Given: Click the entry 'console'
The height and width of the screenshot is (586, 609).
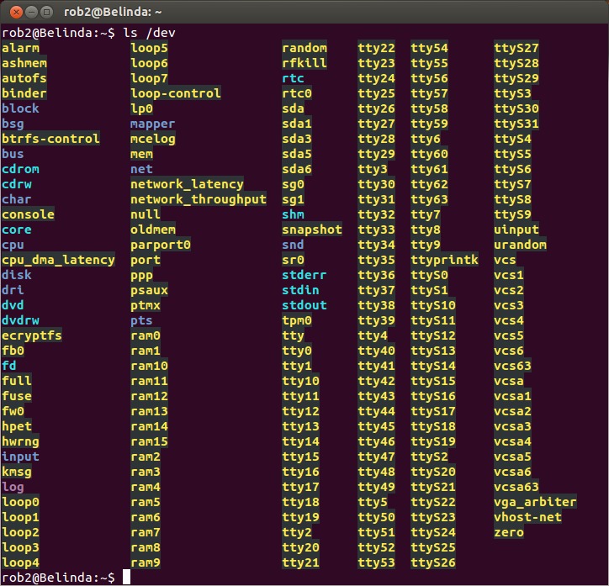Looking at the screenshot, I should pos(28,214).
